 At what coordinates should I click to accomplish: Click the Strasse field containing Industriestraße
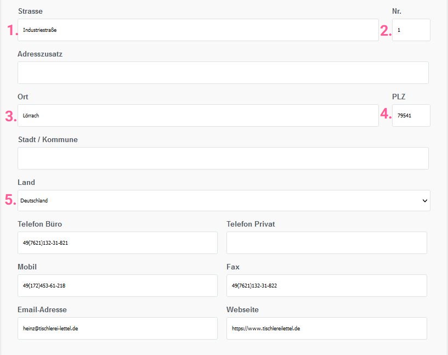[x=198, y=30]
